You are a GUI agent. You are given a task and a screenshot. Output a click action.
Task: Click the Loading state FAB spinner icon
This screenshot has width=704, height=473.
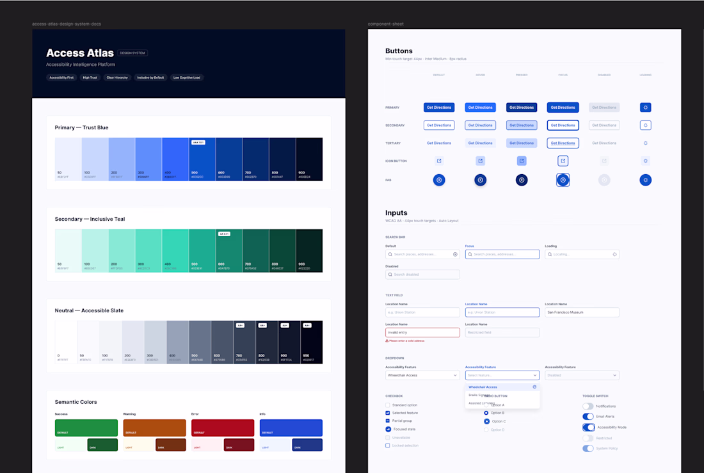coord(646,180)
